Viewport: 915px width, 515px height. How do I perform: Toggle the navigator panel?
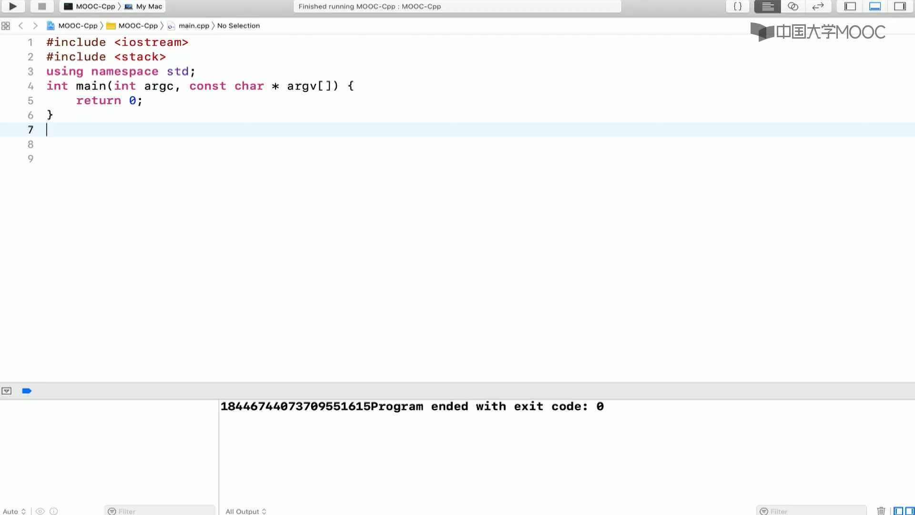850,6
